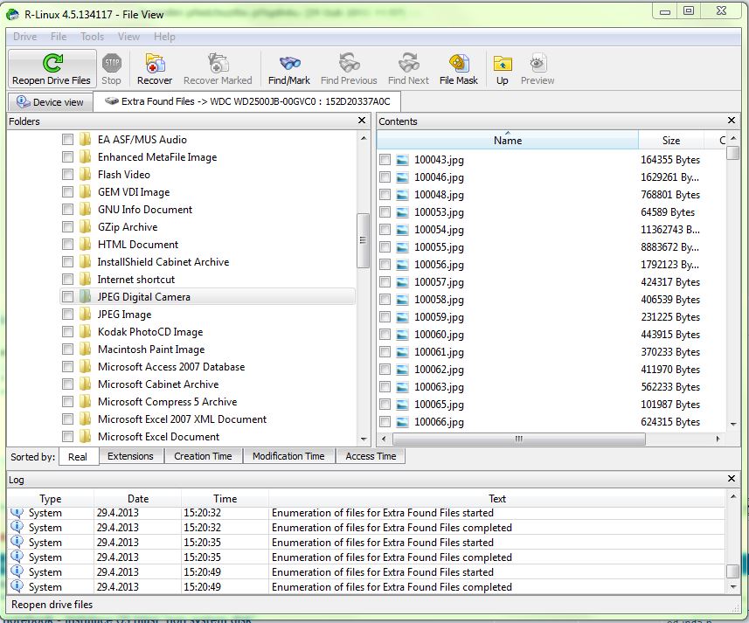
Task: Sort by Creation Time
Action: pos(203,456)
